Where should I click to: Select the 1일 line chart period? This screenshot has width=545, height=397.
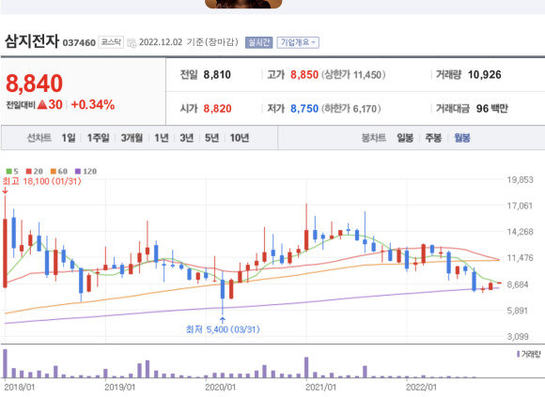pyautogui.click(x=69, y=138)
